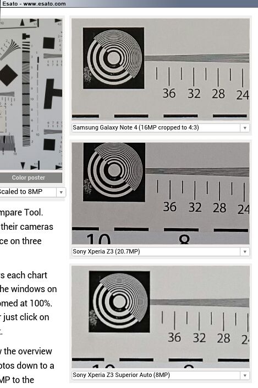Click the black diamond in the overview chart
Viewport: 258px width, 388px height.
[x=8, y=75]
